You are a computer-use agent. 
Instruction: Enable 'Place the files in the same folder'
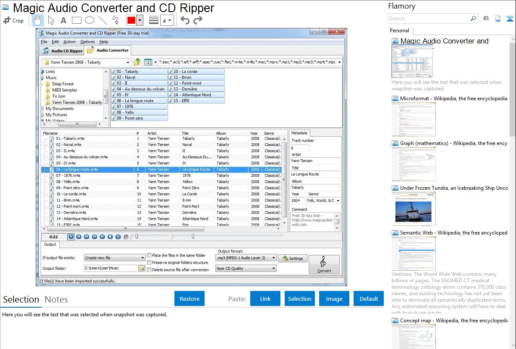[x=149, y=255]
